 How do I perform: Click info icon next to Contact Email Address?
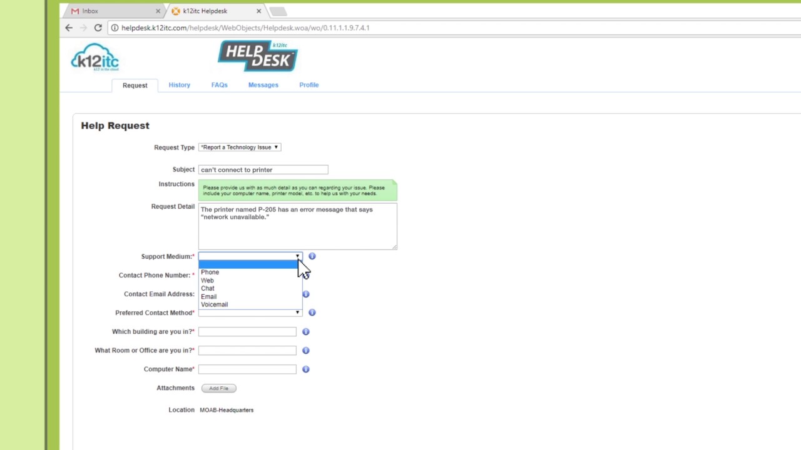pyautogui.click(x=305, y=294)
